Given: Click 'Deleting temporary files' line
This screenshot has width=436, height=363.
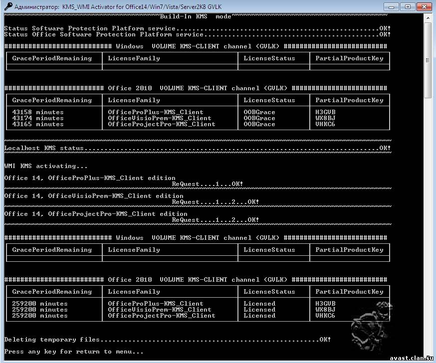Looking at the screenshot, I should pos(168,340).
